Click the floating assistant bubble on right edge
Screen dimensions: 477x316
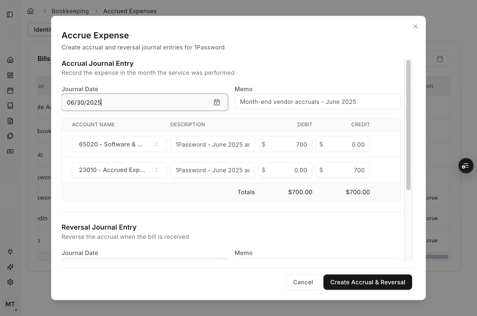point(466,166)
